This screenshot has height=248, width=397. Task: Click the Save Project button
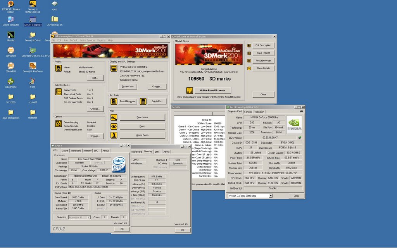pyautogui.click(x=263, y=53)
